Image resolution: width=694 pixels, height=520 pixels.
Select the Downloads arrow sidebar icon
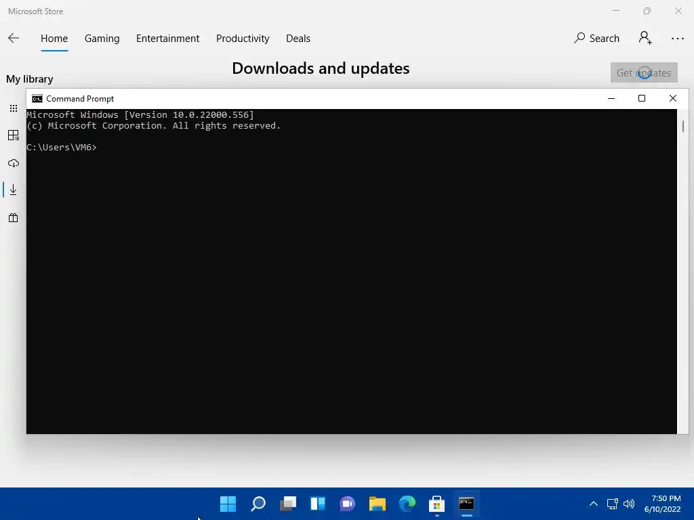[14, 190]
